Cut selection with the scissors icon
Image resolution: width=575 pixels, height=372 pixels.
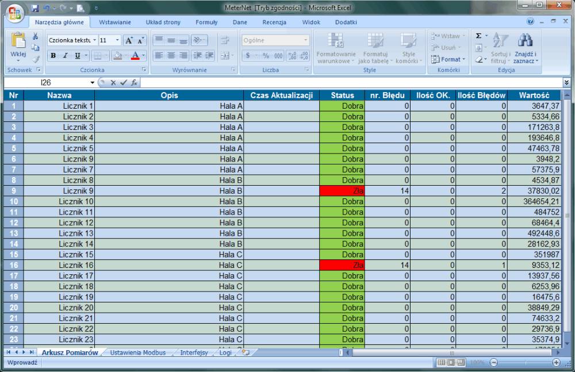click(x=35, y=36)
